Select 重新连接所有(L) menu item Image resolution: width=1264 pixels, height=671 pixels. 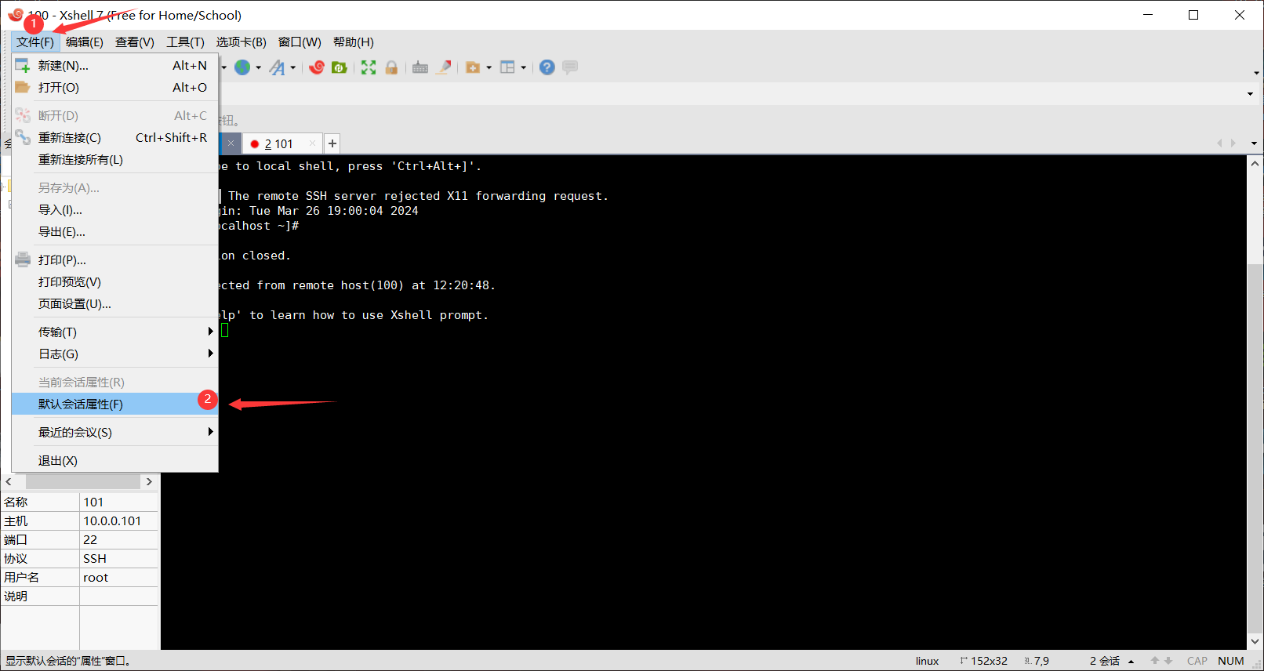point(114,159)
